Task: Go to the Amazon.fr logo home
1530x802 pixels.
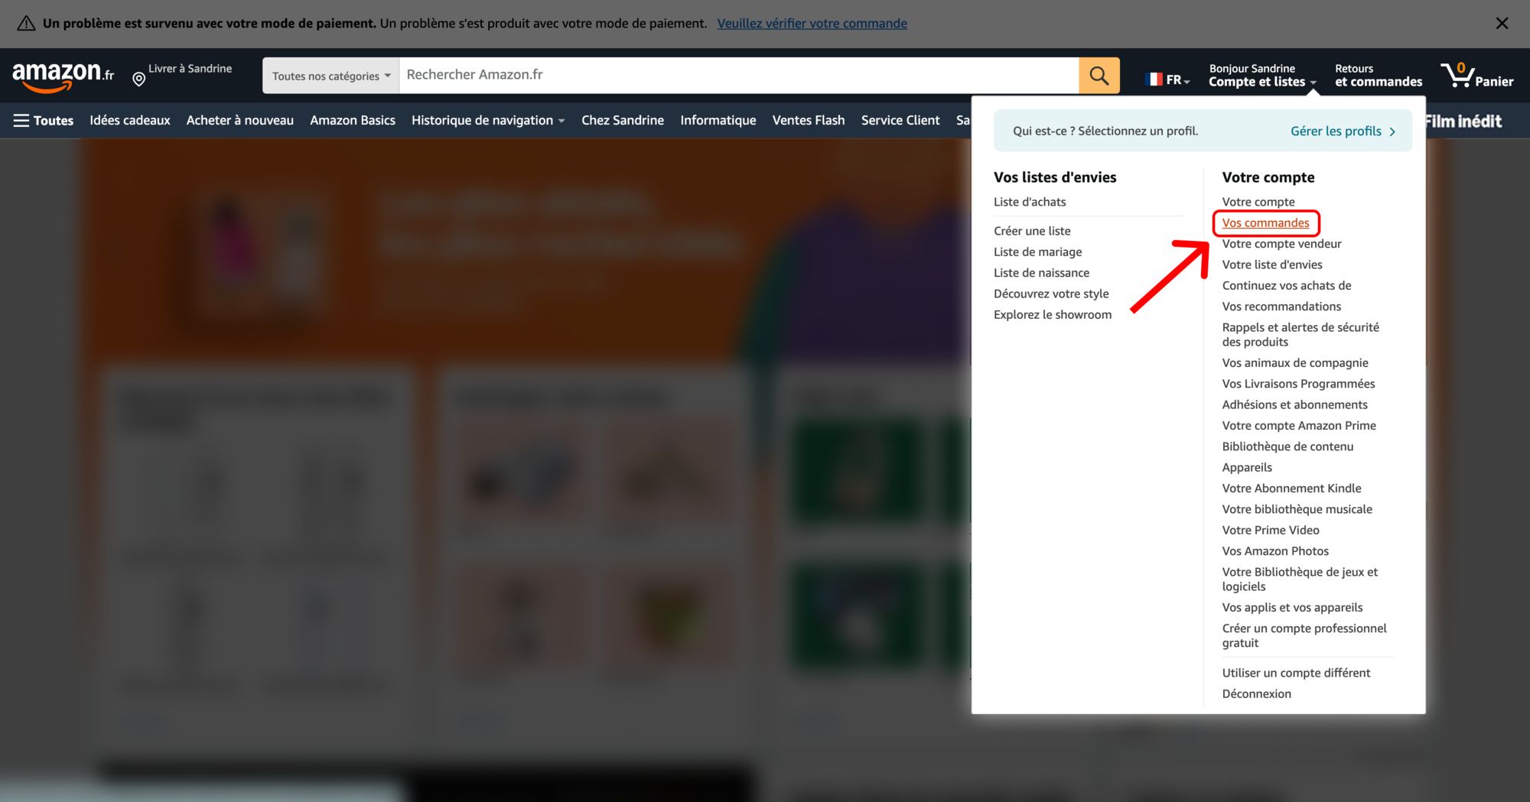Action: [63, 76]
